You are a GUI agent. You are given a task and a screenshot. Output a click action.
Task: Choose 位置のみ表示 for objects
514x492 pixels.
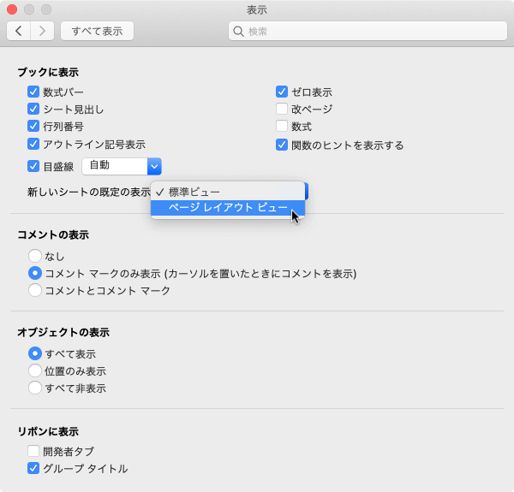(x=35, y=370)
